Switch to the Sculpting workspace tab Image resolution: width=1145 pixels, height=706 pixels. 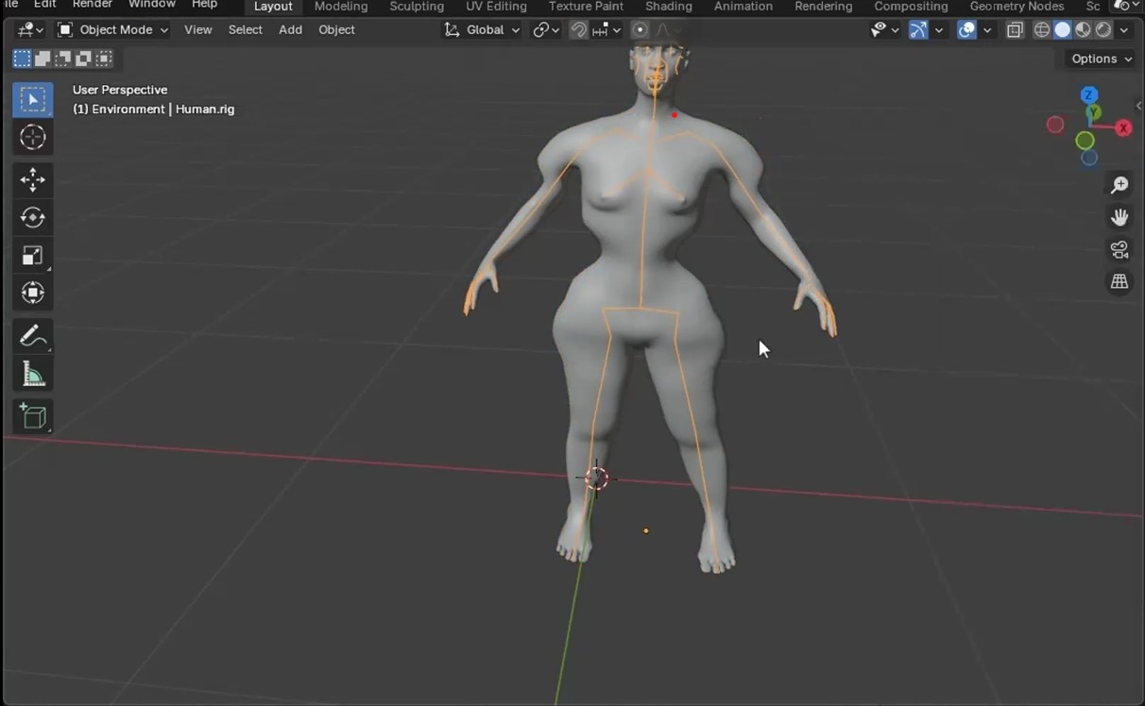[417, 7]
